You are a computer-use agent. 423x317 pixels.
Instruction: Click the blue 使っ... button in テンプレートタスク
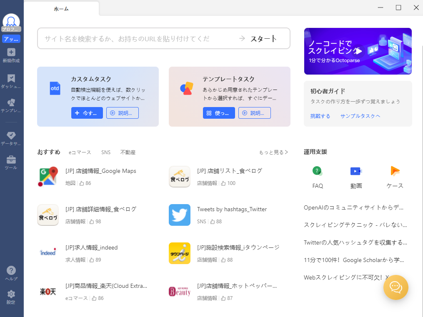(219, 113)
